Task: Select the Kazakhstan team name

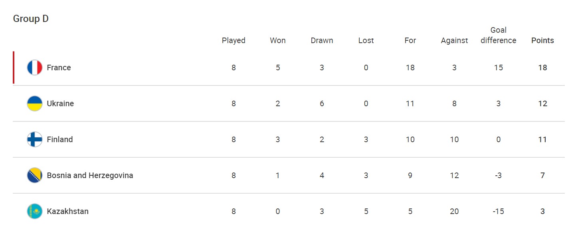Action: click(x=67, y=211)
